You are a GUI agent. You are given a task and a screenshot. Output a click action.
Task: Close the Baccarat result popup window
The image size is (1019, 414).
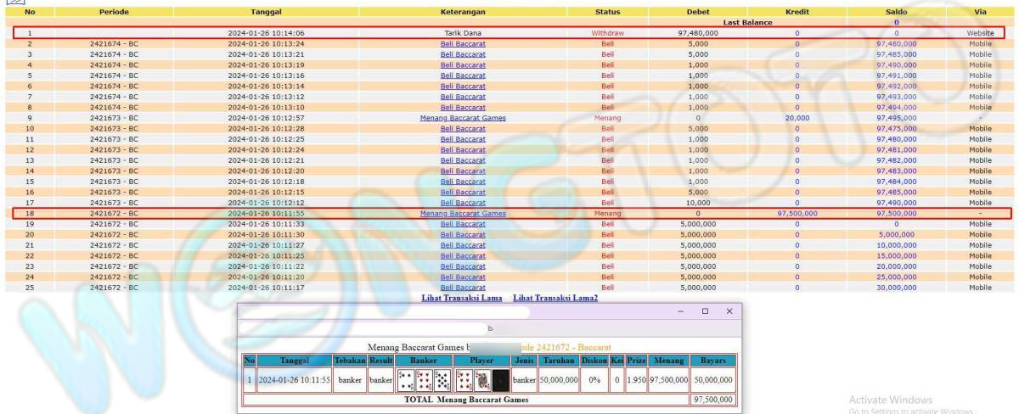coord(729,311)
